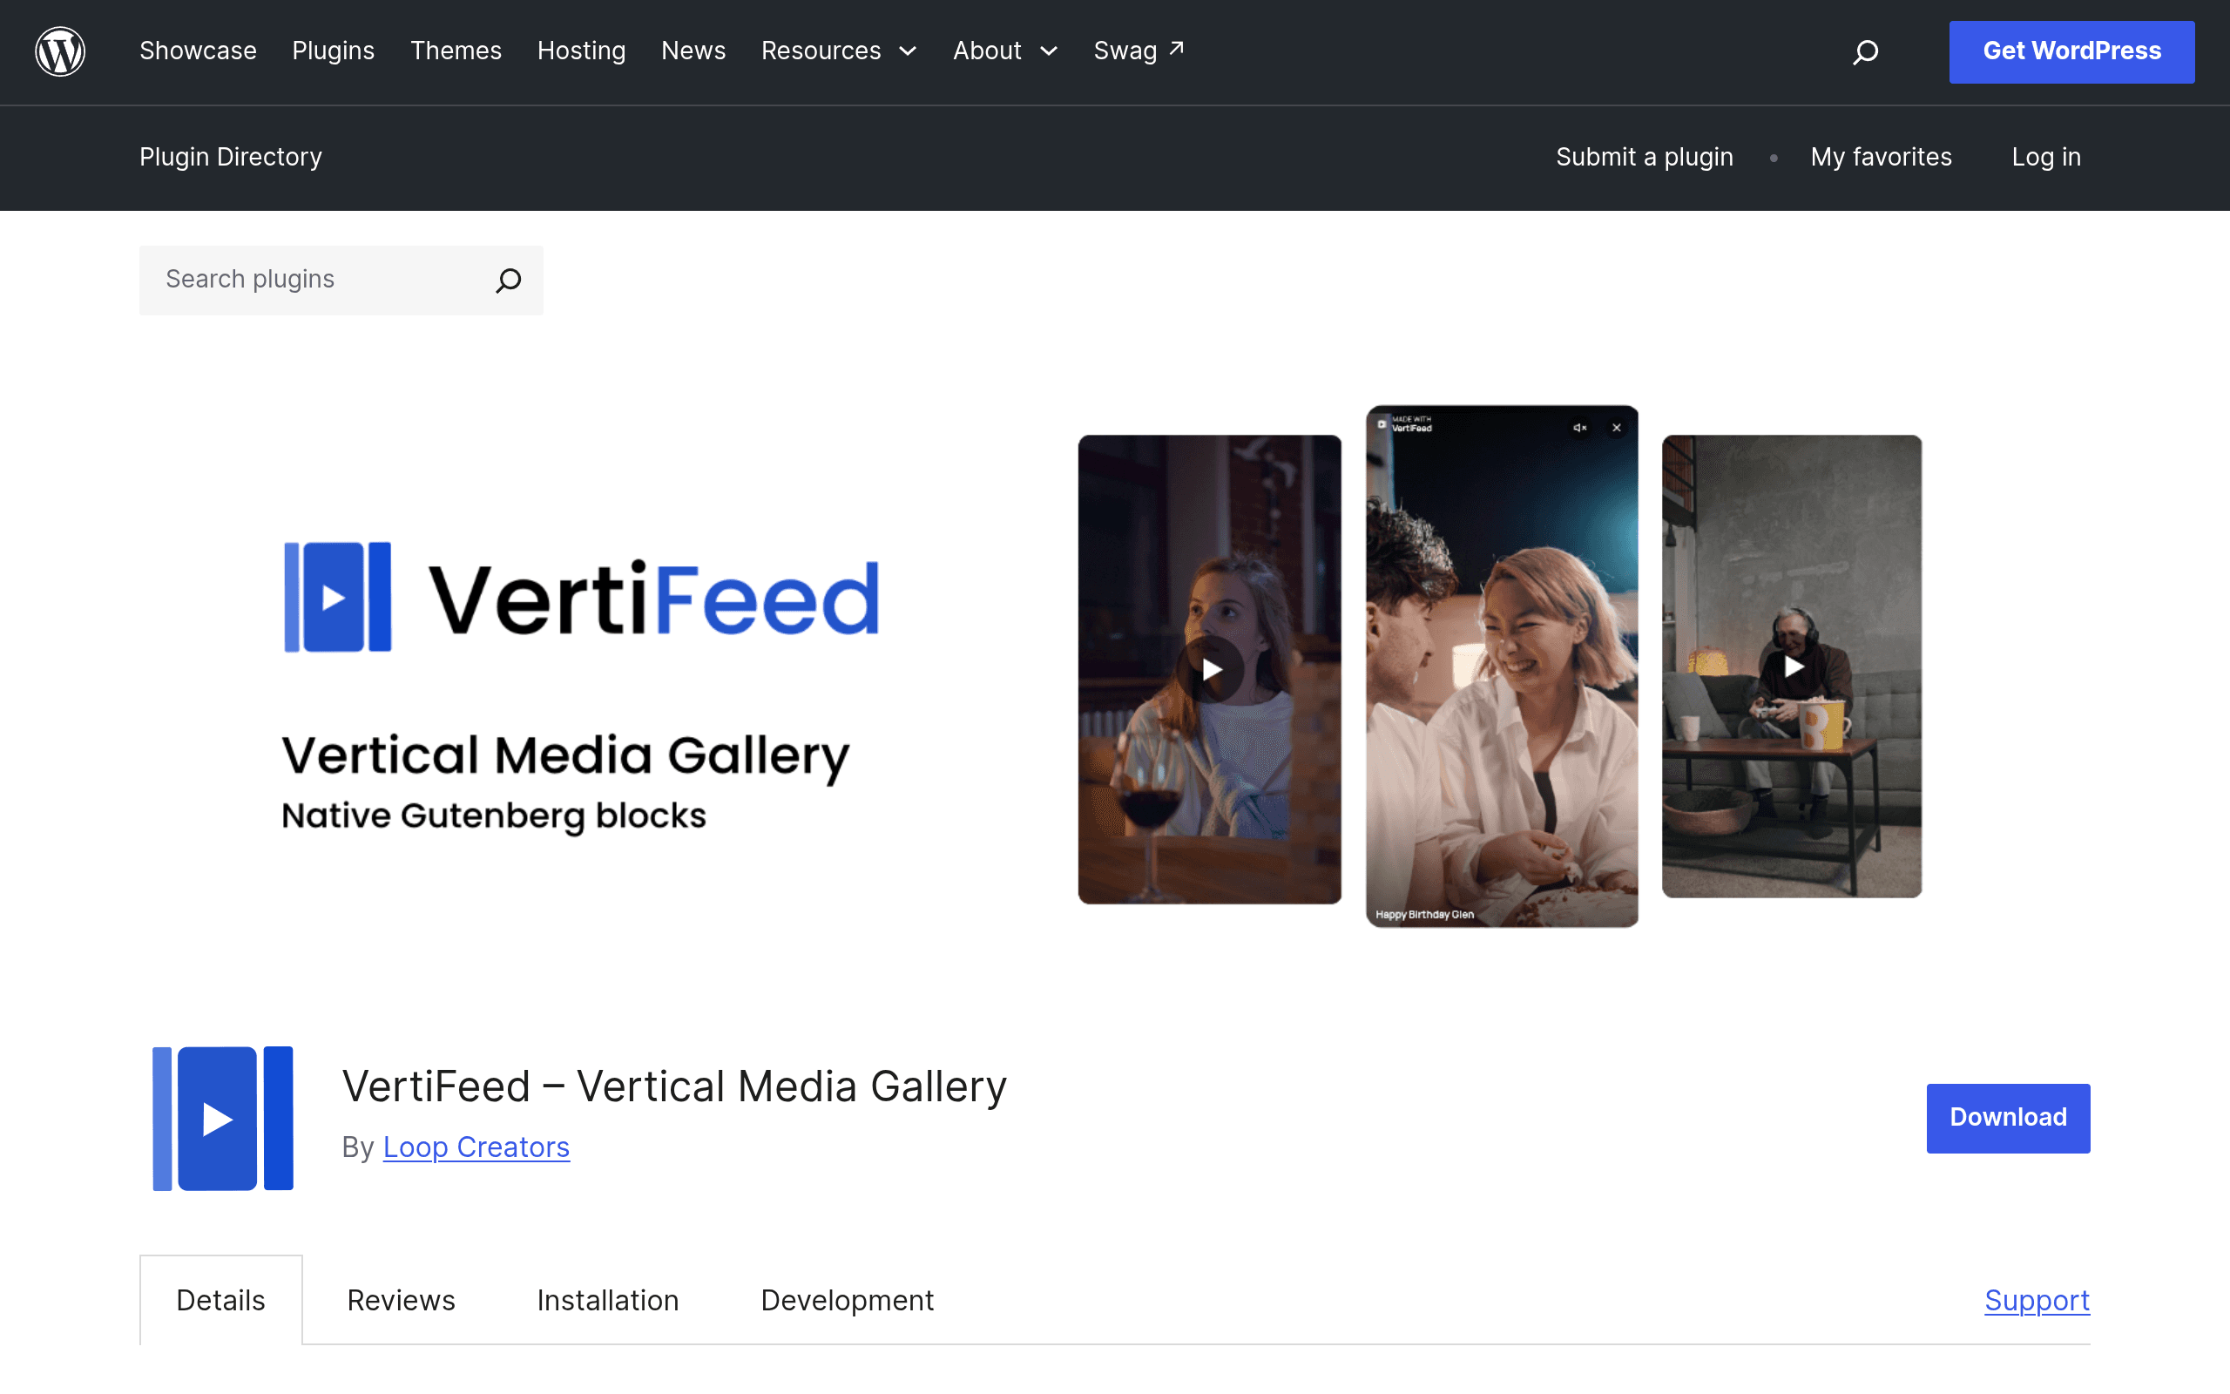The width and height of the screenshot is (2230, 1394).
Task: Open the Themes menu item
Action: click(x=456, y=51)
